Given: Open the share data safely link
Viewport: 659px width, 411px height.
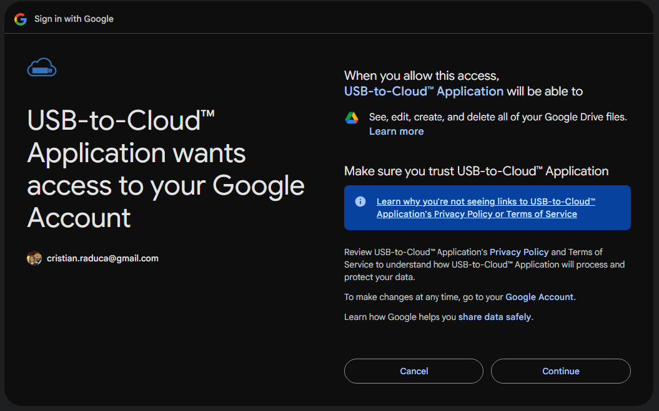Looking at the screenshot, I should click(x=494, y=317).
